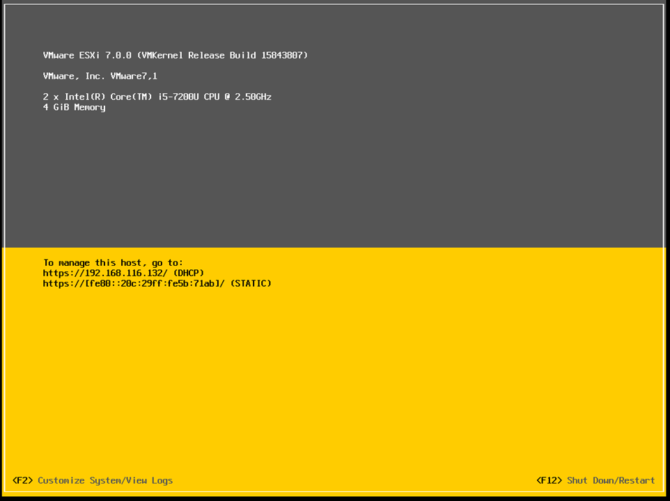Click the VMware ESXi 7.0.0 build version line

coord(176,56)
